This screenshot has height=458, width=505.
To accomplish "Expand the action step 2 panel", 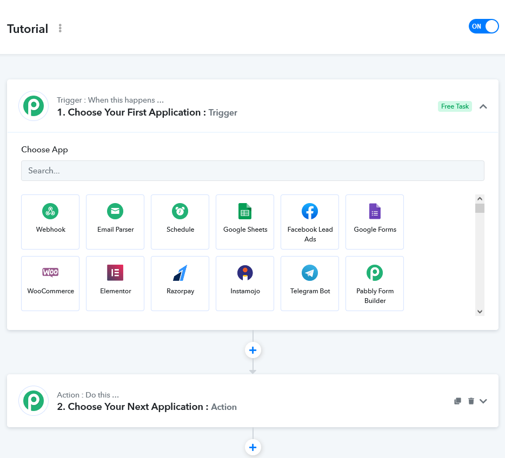I will click(483, 401).
